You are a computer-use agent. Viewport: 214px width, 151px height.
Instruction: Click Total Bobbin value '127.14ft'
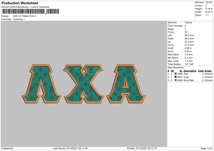(189, 64)
